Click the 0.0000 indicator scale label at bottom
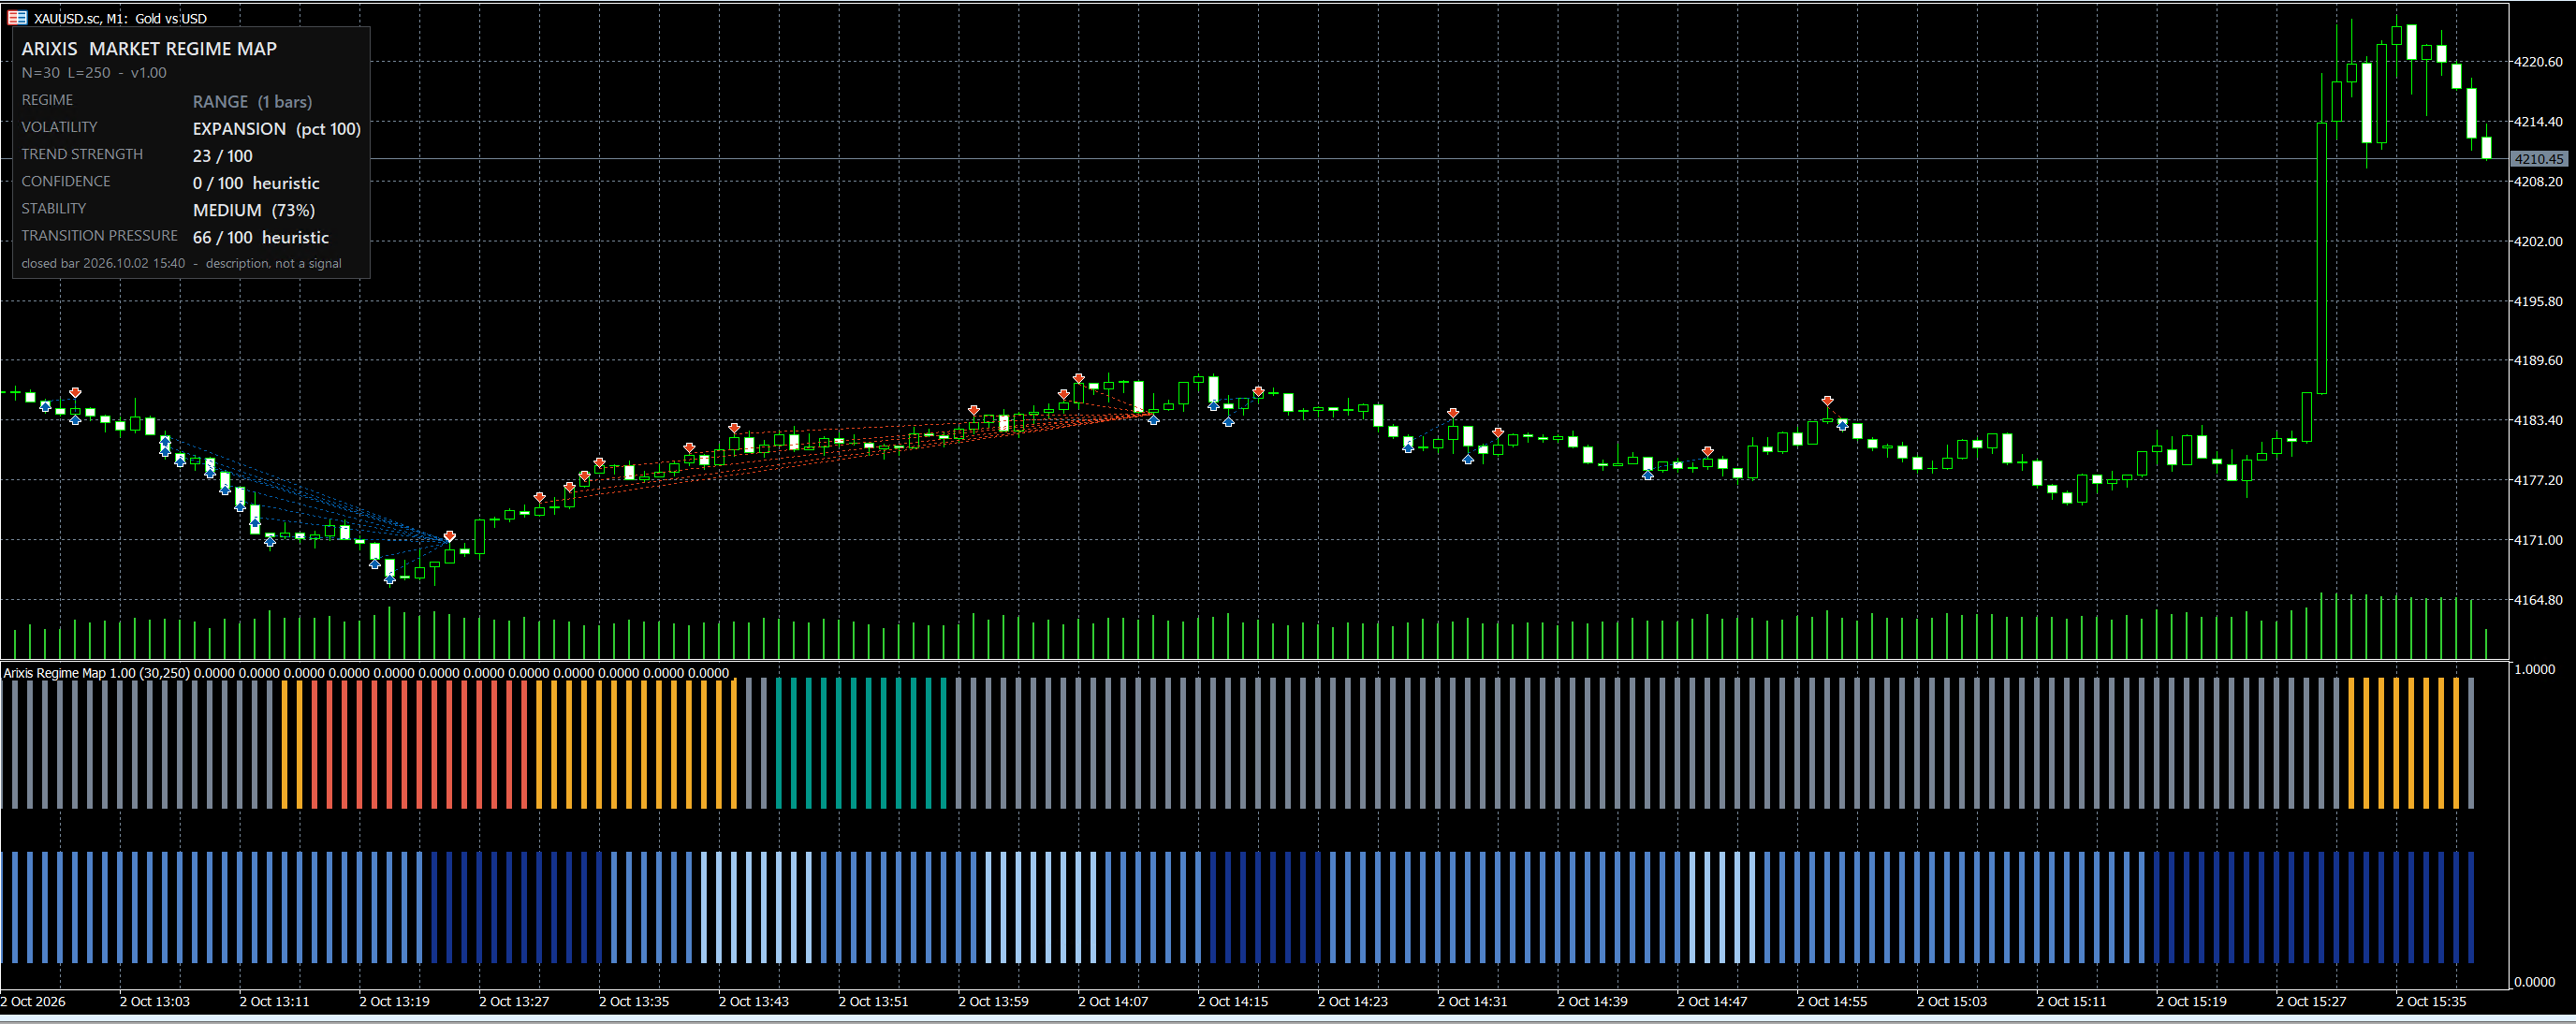This screenshot has height=1024, width=2576. pyautogui.click(x=2534, y=981)
